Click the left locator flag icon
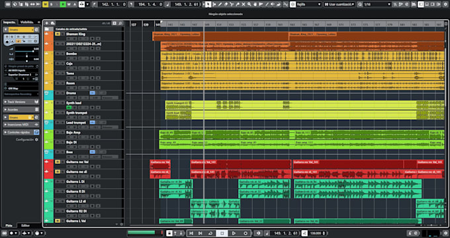This screenshot has width=450, height=238. pyautogui.click(x=94, y=5)
